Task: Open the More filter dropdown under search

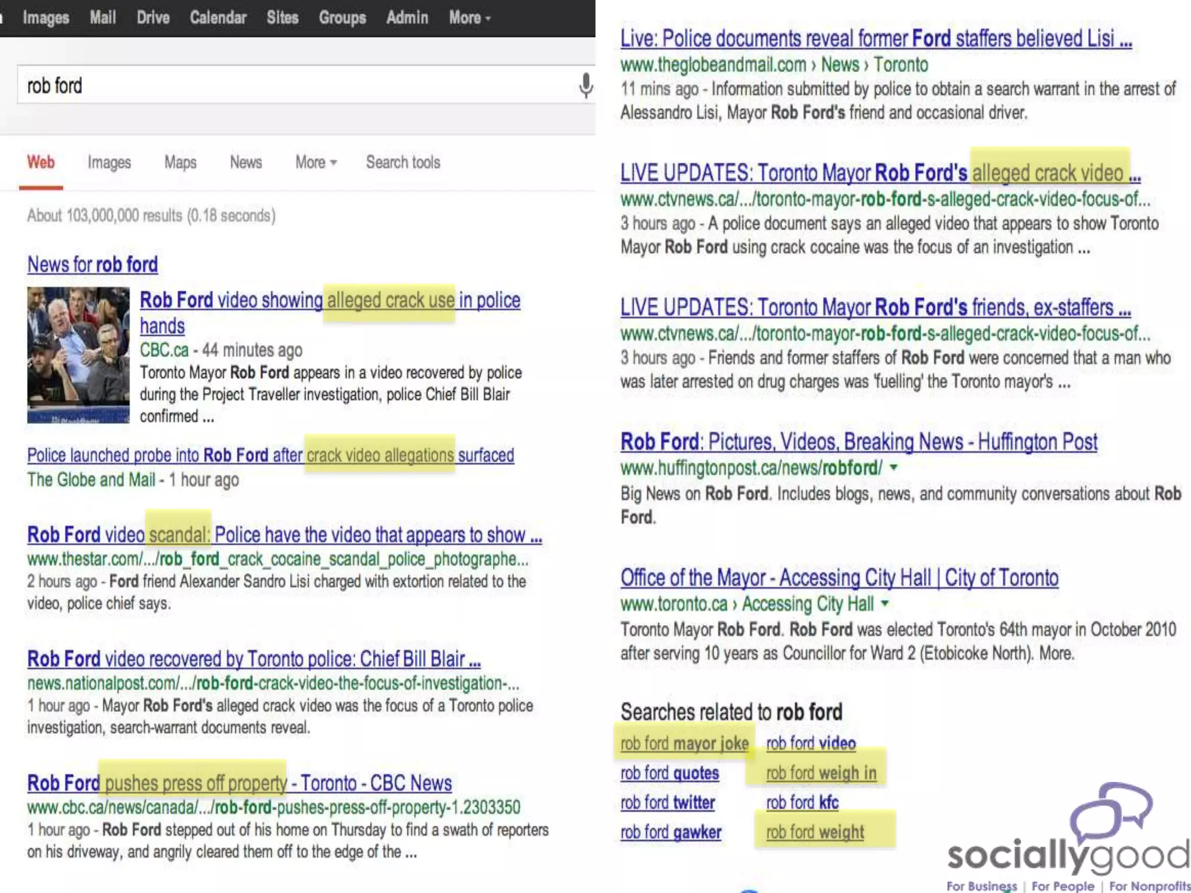Action: point(316,162)
